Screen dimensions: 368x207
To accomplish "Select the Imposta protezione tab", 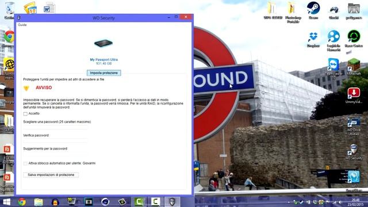I will click(103, 73).
